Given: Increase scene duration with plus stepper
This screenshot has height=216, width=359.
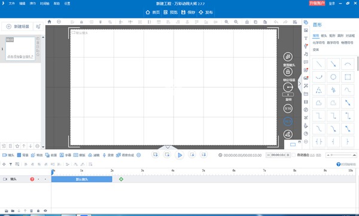Looking at the screenshot, I should coord(288,155).
